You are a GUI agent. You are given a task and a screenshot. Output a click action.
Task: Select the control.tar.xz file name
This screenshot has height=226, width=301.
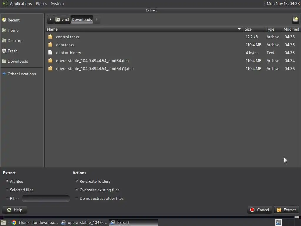(68, 37)
